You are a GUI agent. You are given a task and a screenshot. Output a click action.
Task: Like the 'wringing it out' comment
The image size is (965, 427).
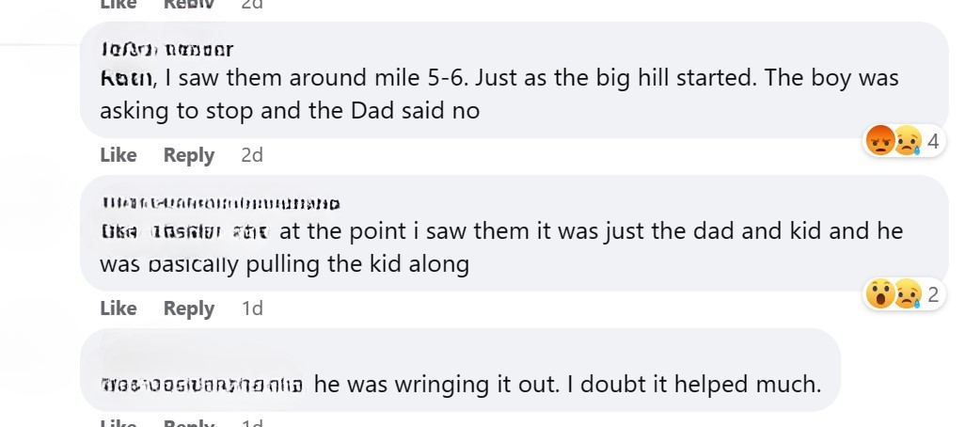coord(119,422)
